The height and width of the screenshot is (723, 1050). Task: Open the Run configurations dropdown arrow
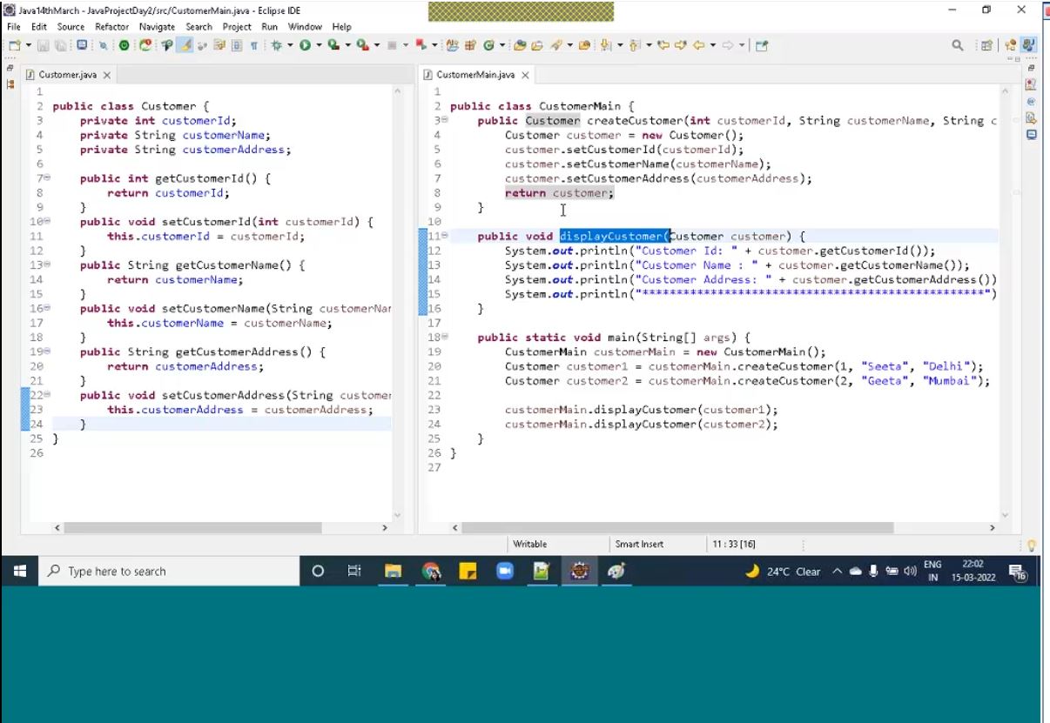tap(320, 45)
